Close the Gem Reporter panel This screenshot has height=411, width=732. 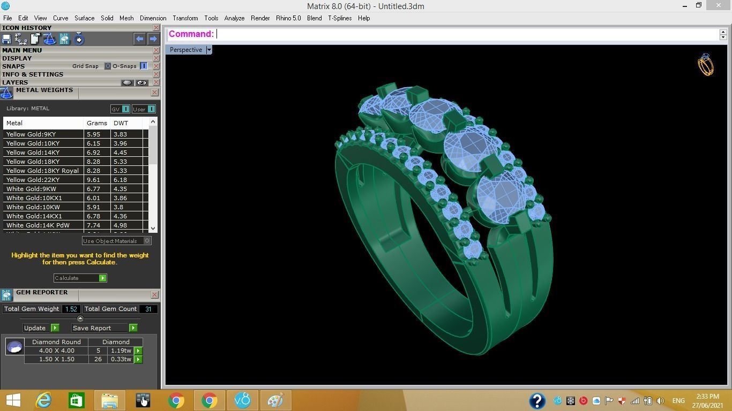click(154, 295)
